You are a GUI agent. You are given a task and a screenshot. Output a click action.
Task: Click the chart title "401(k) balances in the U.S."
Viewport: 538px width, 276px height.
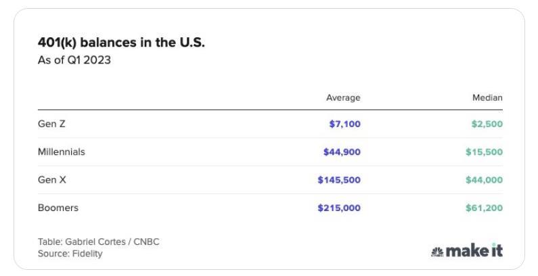[121, 43]
